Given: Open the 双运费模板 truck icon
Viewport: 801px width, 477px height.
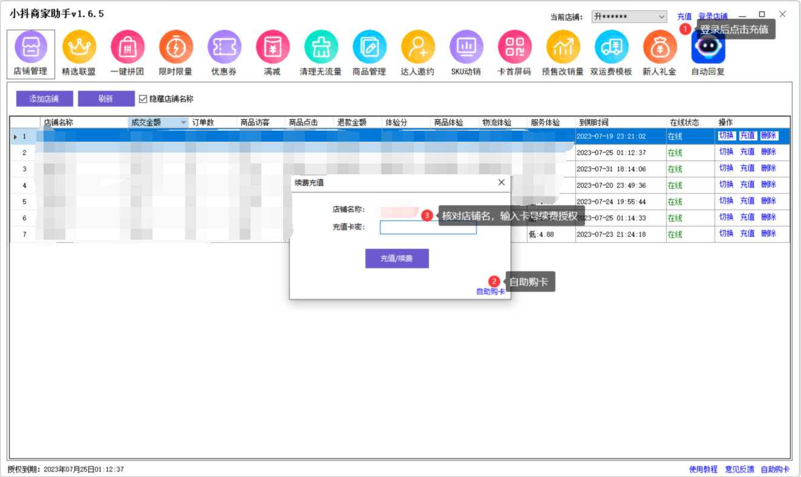Looking at the screenshot, I should (x=611, y=47).
